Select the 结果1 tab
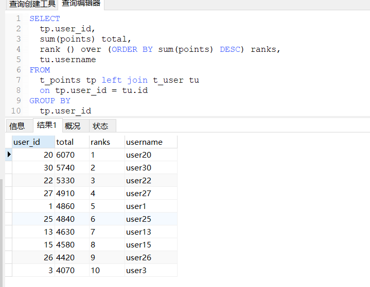 48,125
